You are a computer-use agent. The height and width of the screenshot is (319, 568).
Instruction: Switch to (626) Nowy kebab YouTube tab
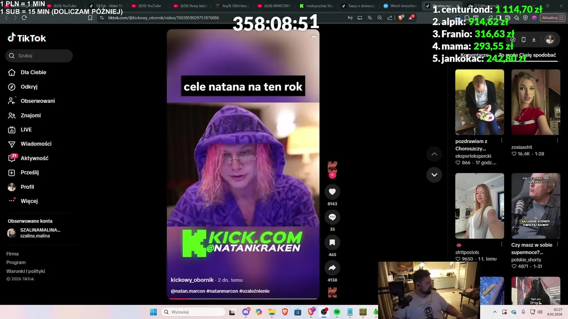click(190, 6)
